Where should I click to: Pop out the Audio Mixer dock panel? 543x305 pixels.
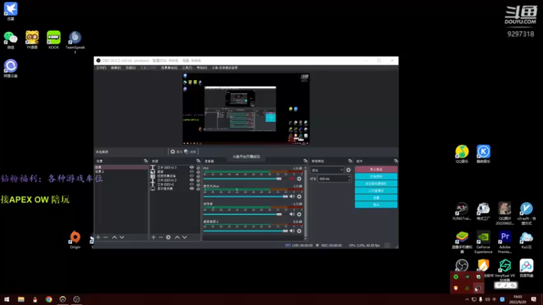pyautogui.click(x=305, y=161)
